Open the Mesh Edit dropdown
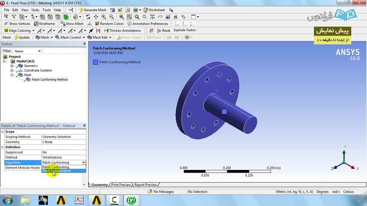Image resolution: width=367 pixels, height=206 pixels. (x=99, y=37)
